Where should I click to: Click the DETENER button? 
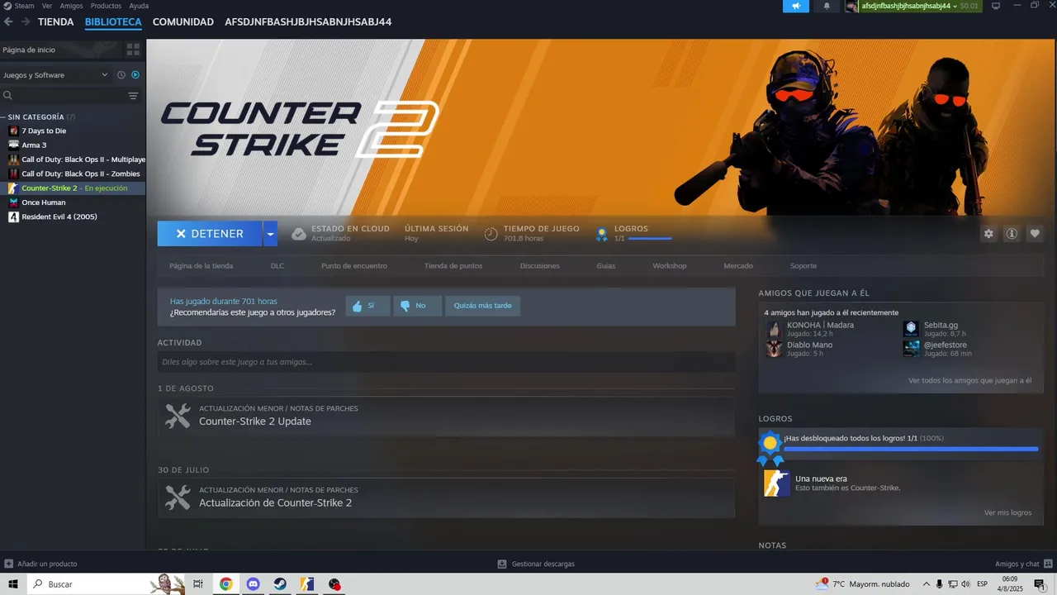click(210, 234)
